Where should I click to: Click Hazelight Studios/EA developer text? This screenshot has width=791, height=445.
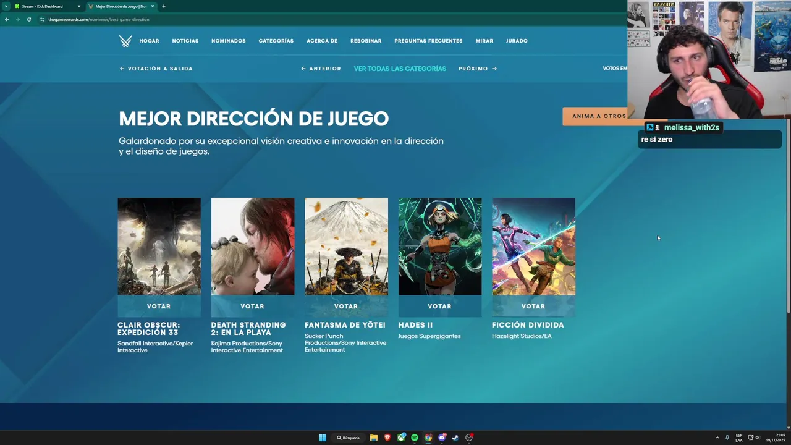point(522,336)
